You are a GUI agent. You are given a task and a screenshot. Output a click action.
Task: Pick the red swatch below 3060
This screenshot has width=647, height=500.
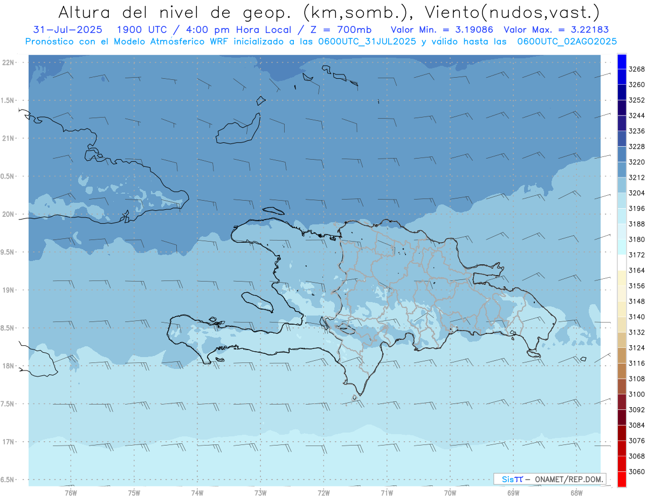[622, 479]
